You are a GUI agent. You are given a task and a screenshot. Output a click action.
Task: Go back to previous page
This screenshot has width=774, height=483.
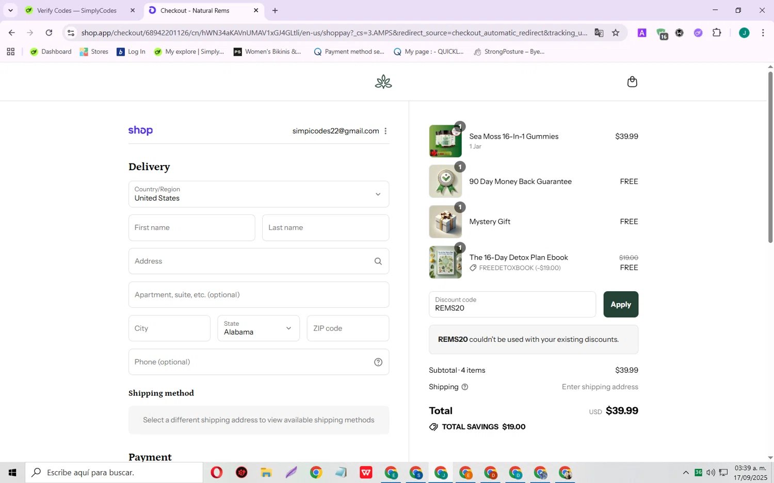(x=11, y=33)
